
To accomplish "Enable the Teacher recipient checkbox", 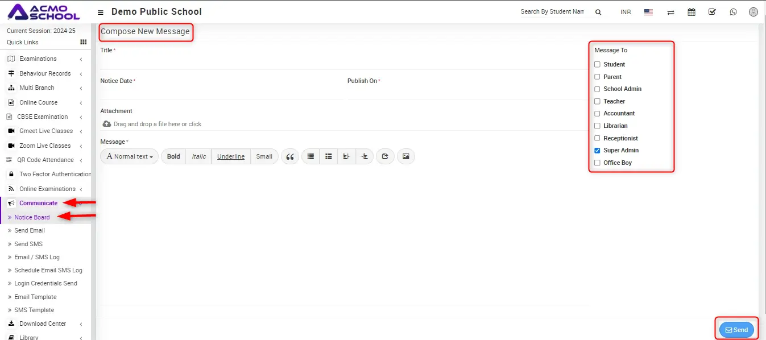I will [x=597, y=101].
